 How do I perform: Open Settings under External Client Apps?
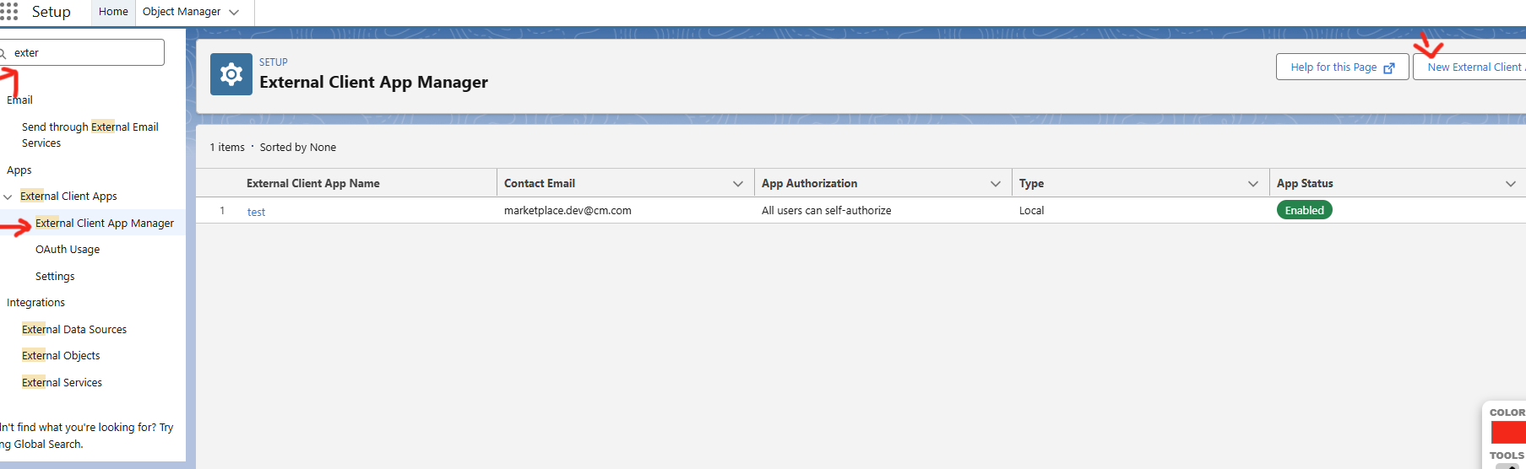point(55,277)
